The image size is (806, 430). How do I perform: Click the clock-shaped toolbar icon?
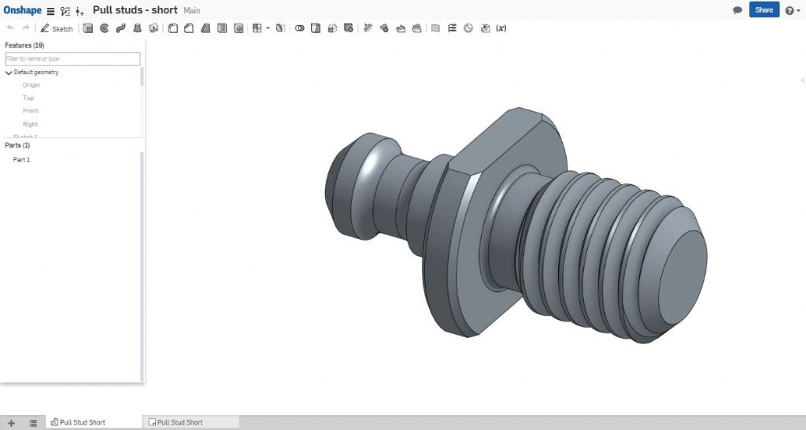468,28
